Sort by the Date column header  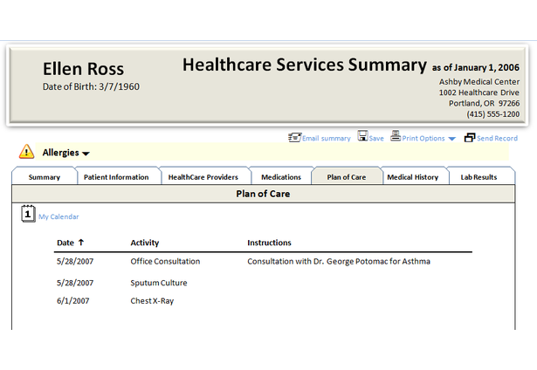65,243
